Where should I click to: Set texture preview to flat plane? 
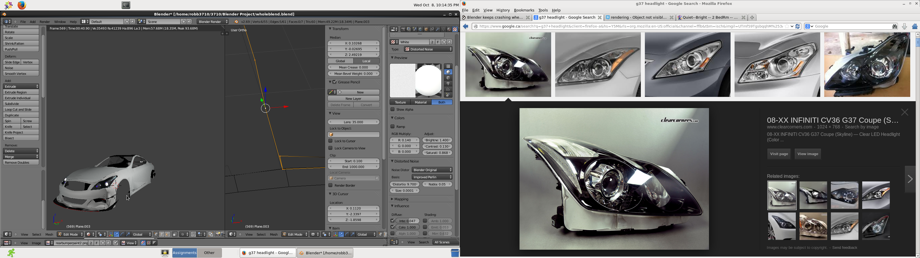pos(448,66)
